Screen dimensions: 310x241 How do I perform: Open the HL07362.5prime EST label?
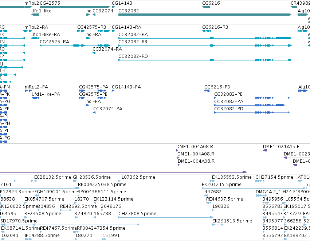click(137, 177)
